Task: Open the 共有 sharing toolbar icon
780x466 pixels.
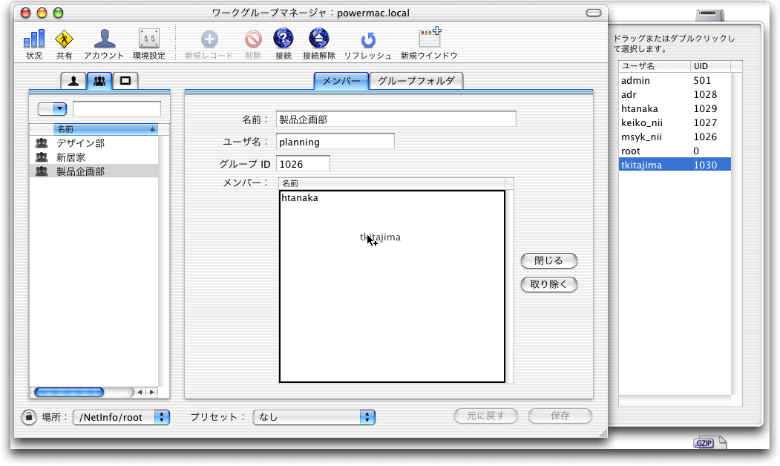Action: (65, 39)
